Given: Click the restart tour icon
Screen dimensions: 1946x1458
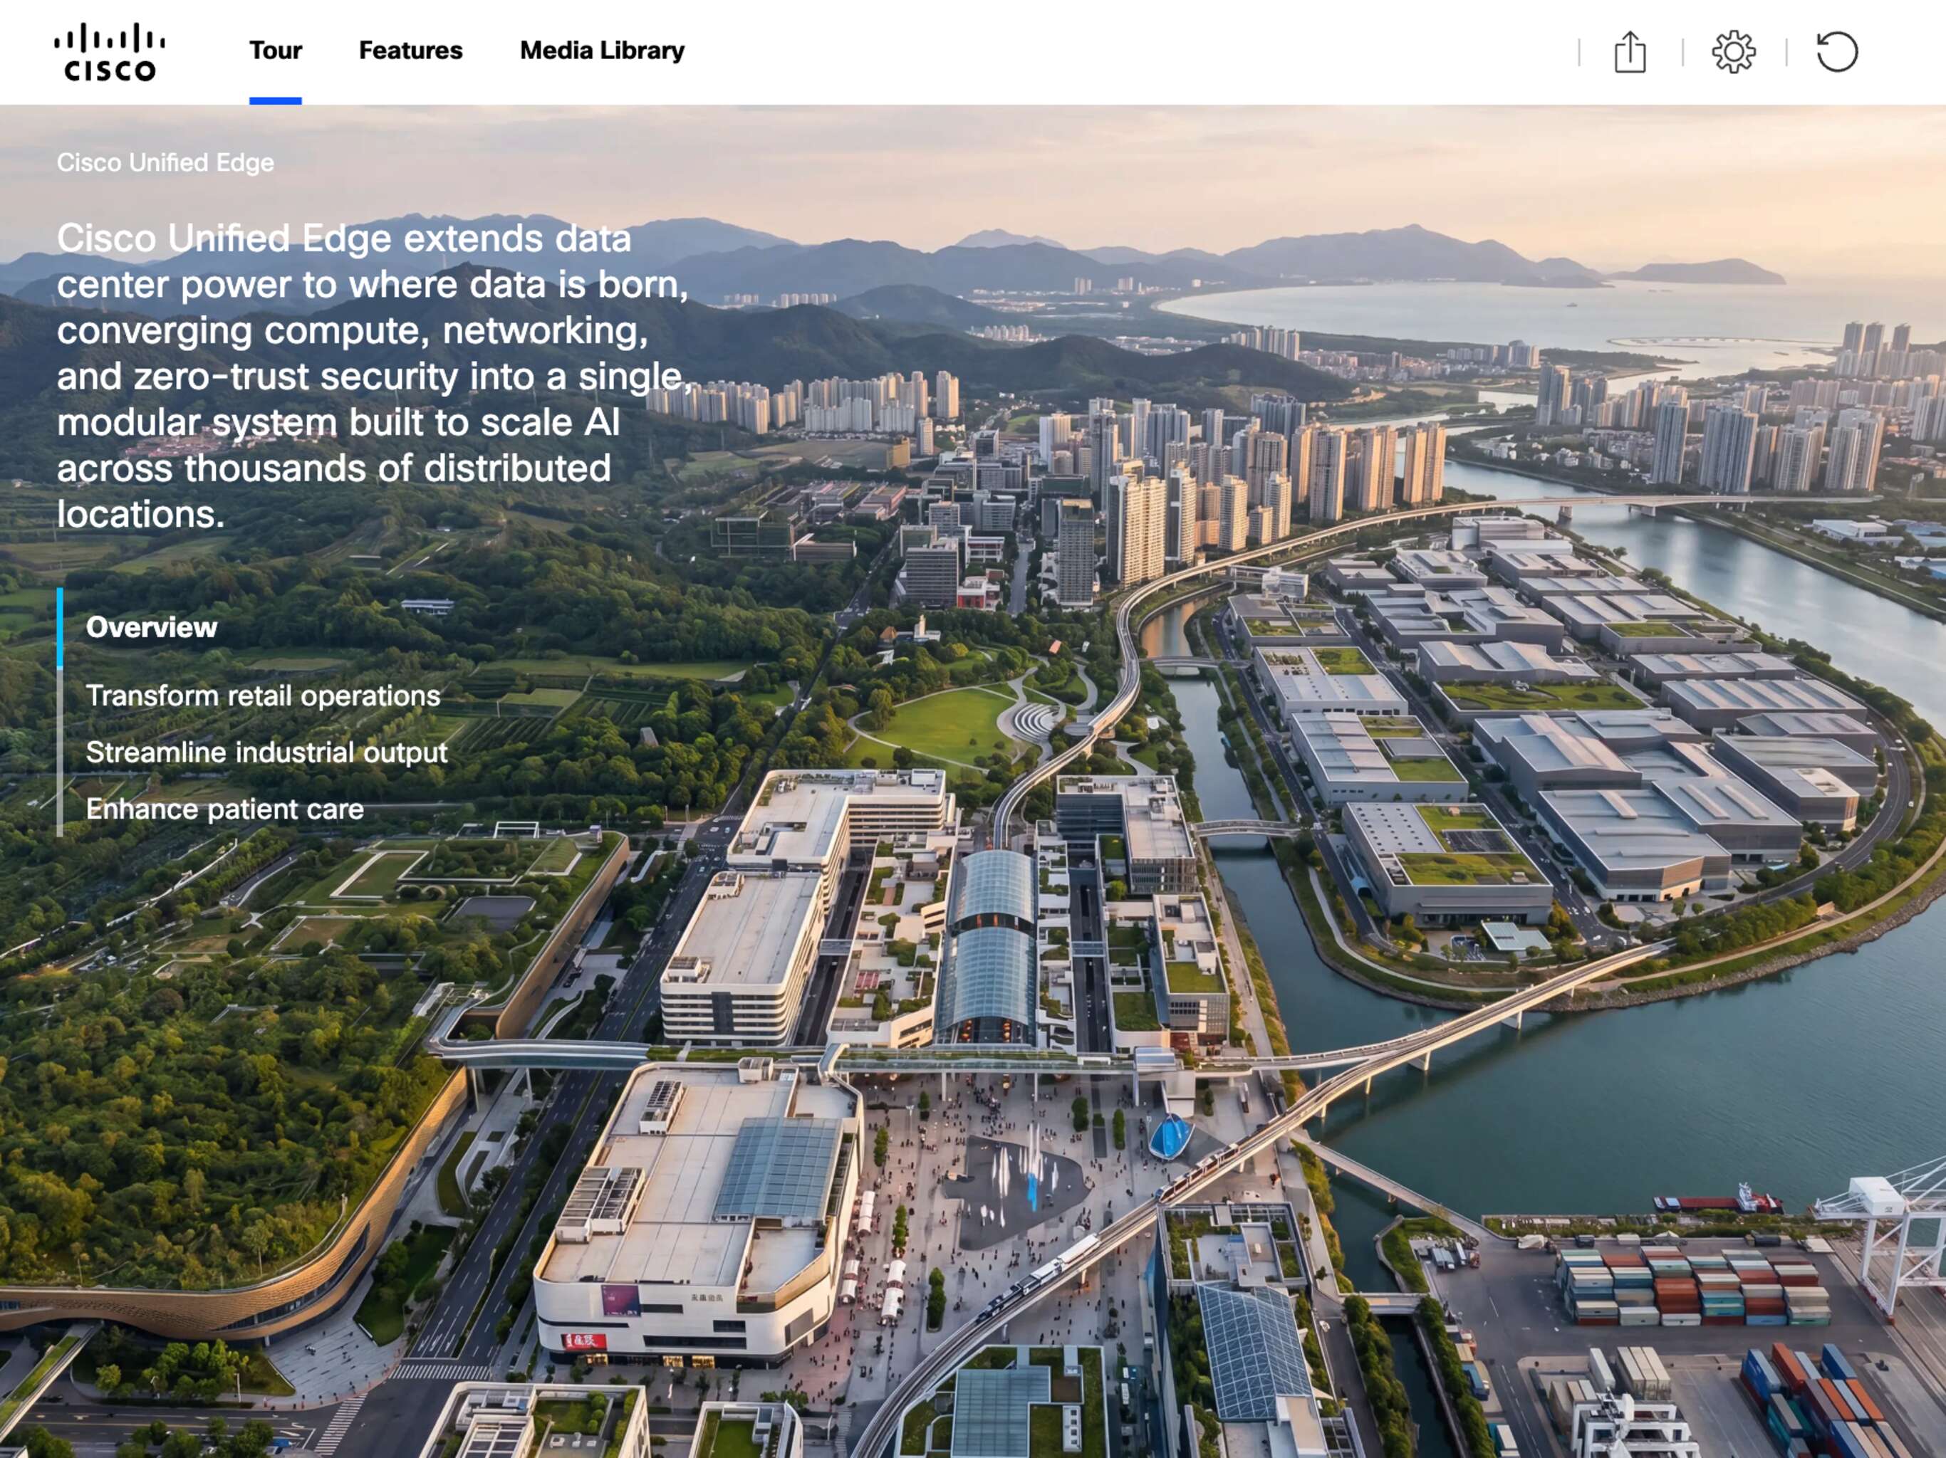Looking at the screenshot, I should click(1837, 52).
